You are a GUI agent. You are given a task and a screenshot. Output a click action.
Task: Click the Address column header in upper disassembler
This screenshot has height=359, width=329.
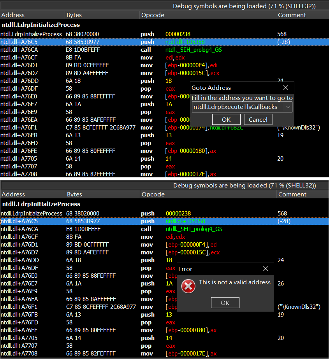(x=13, y=15)
